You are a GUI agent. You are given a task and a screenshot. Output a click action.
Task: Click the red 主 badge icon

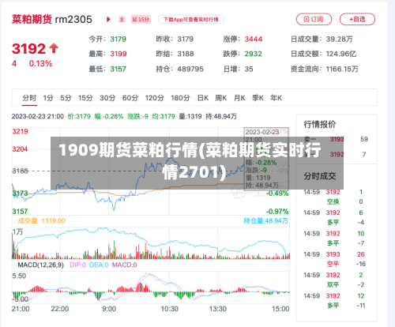pos(122,19)
